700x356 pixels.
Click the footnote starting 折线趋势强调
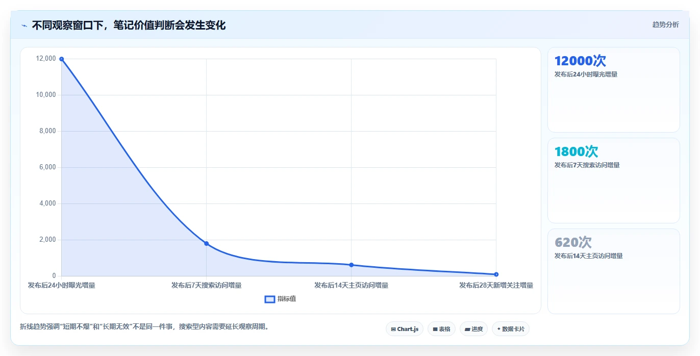144,326
